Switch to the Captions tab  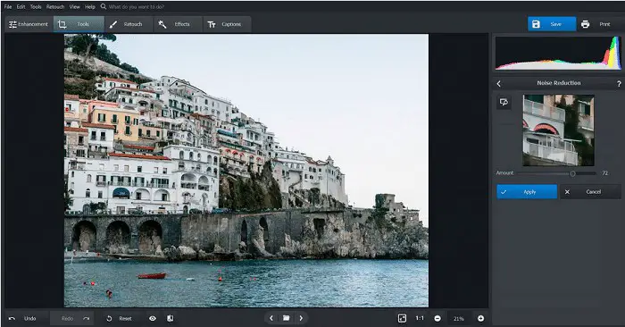(x=227, y=24)
